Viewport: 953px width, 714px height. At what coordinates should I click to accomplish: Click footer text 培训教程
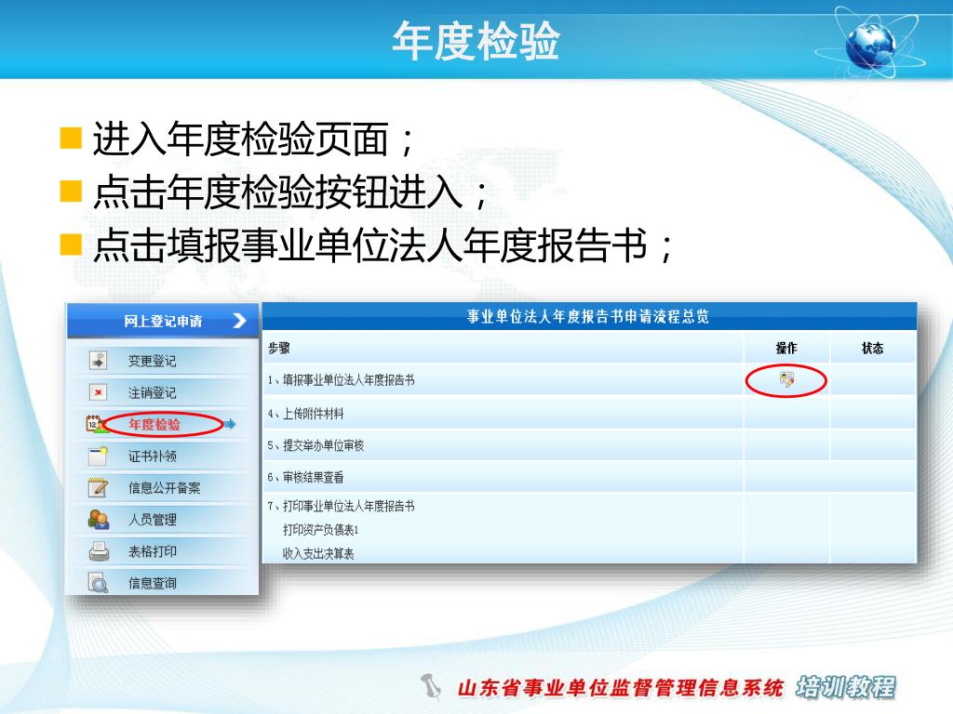(x=845, y=687)
